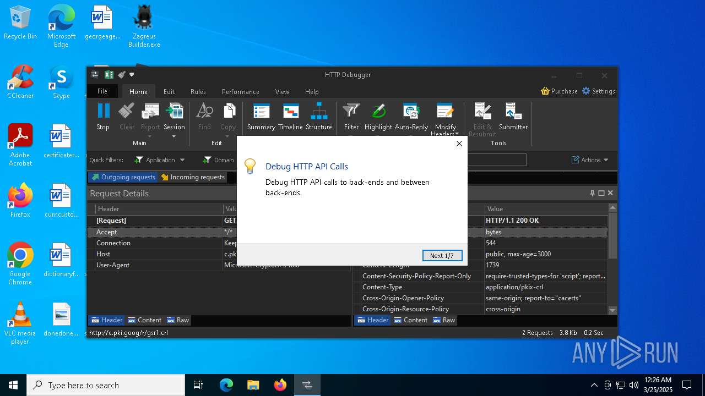Close the Debug HTTP API Calls tip dialog
Image resolution: width=705 pixels, height=396 pixels.
(x=459, y=144)
